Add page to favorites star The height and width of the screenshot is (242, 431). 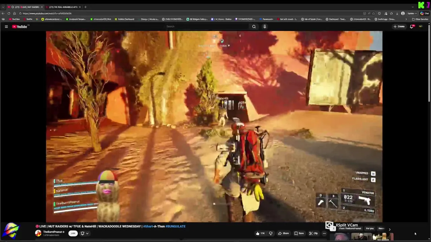(373, 13)
